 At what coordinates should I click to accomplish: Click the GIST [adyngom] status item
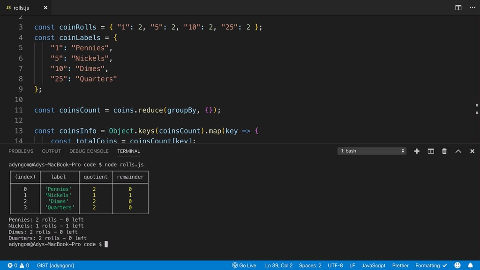pyautogui.click(x=55, y=265)
